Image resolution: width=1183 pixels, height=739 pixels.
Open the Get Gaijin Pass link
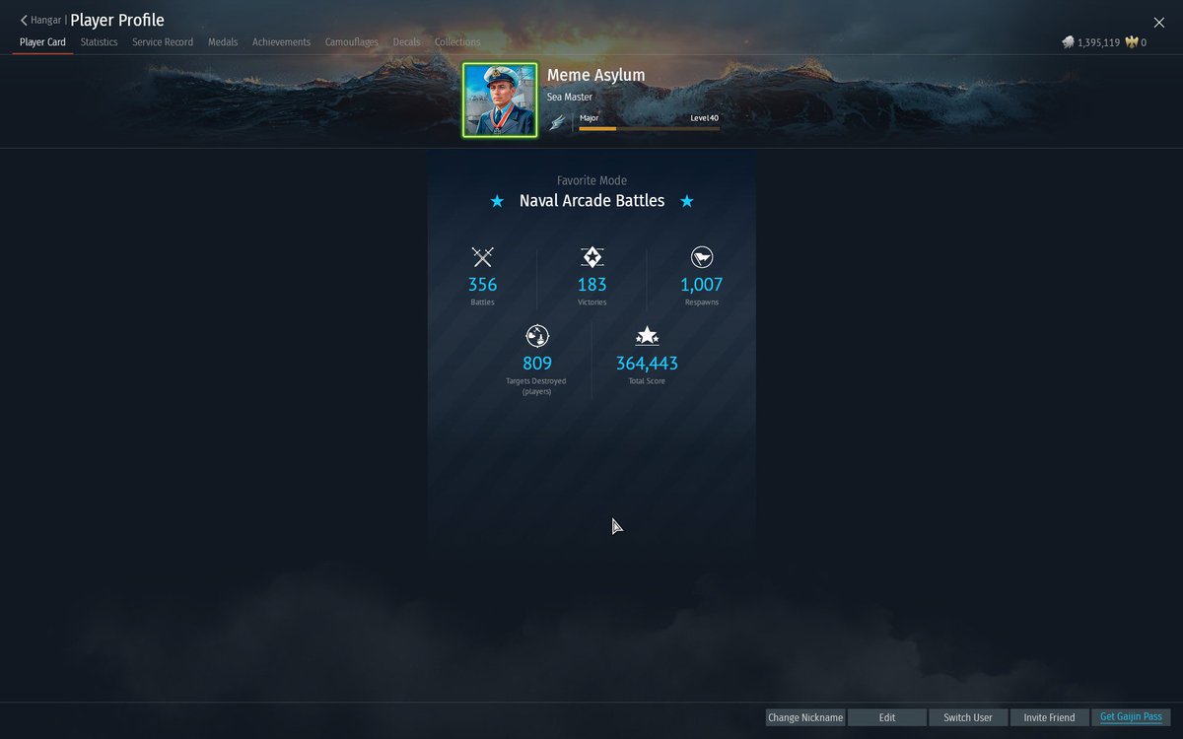click(x=1131, y=717)
